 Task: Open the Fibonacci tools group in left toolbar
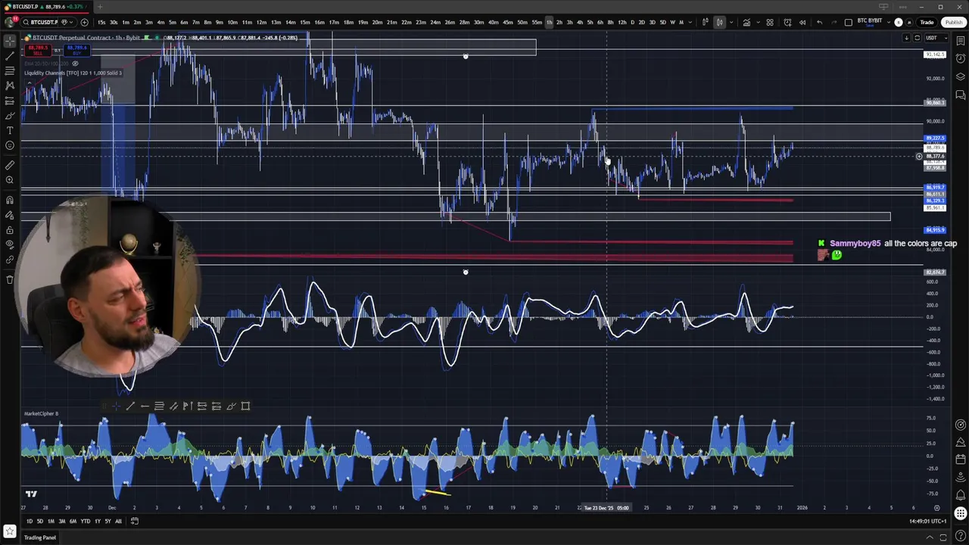pyautogui.click(x=10, y=70)
